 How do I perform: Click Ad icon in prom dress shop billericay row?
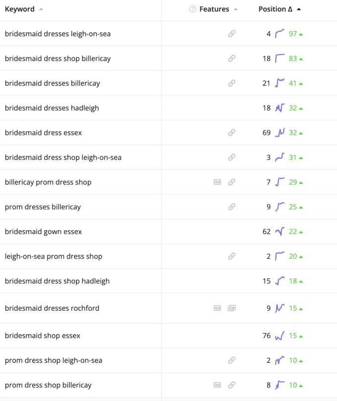coord(217,385)
